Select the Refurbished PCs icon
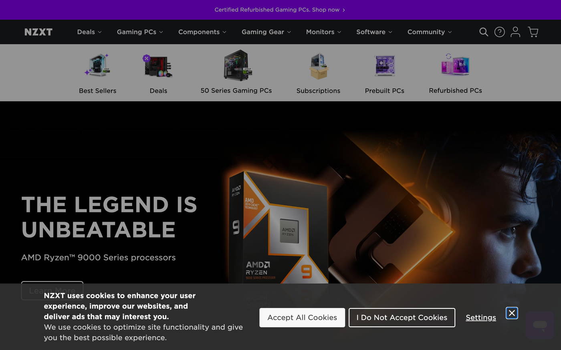This screenshot has width=561, height=350. pos(455,65)
